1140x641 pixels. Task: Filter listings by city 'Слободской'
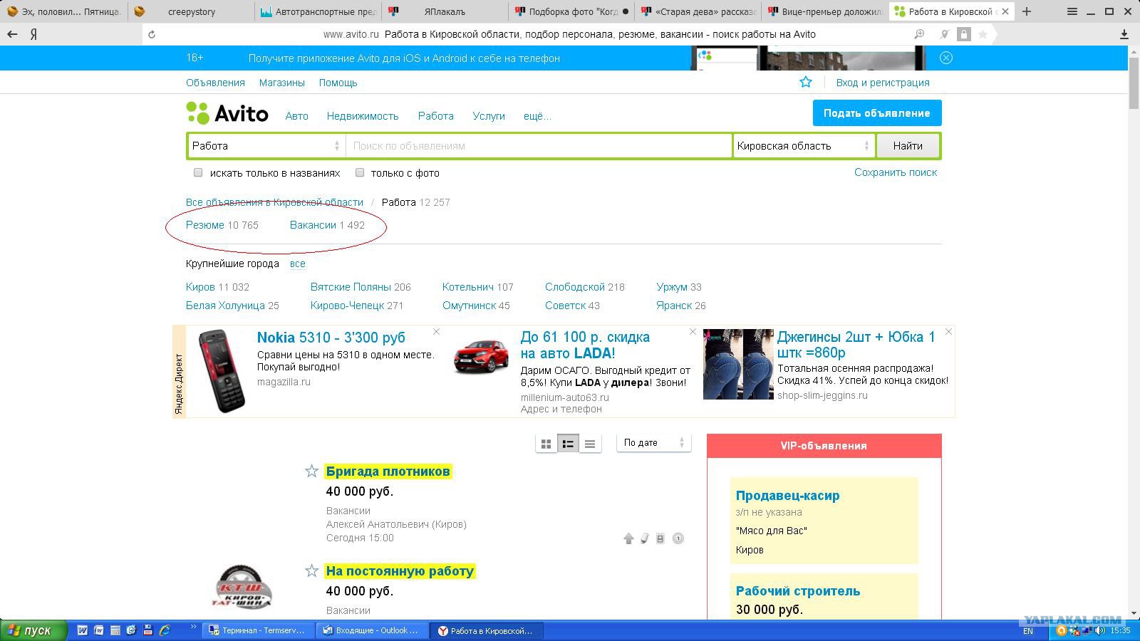point(575,287)
